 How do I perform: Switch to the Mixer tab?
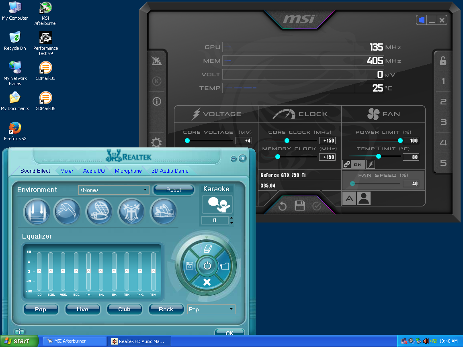click(67, 171)
